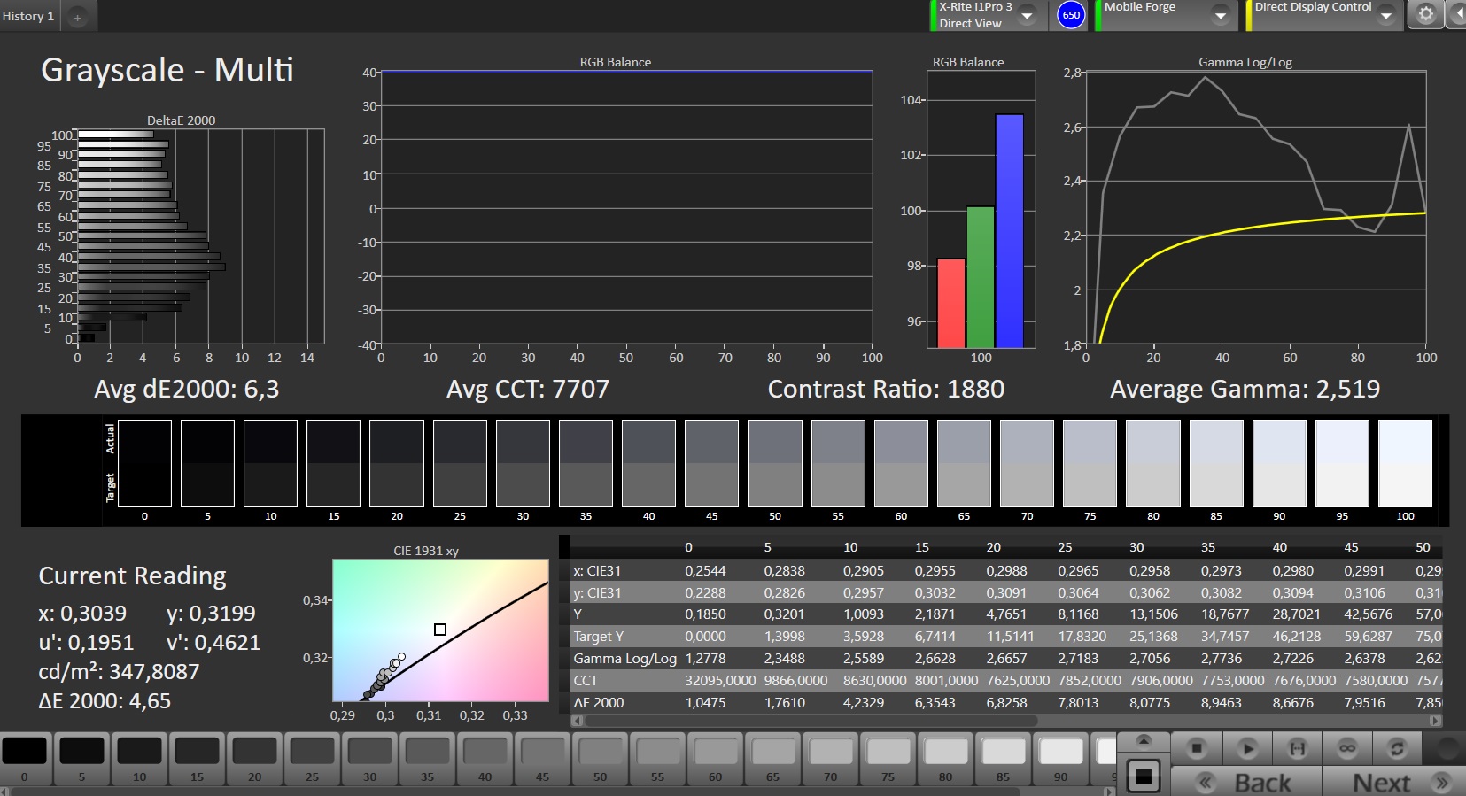Click the DeltaE 2000 bar chart
This screenshot has width=1466, height=796.
[x=200, y=236]
